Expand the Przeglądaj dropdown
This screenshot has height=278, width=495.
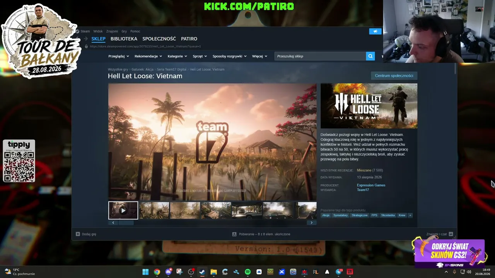pos(119,56)
